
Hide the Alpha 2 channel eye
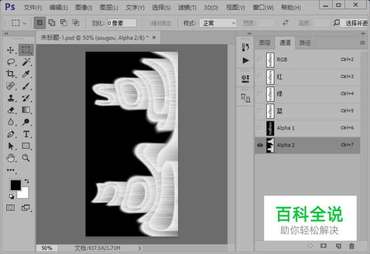pos(260,145)
